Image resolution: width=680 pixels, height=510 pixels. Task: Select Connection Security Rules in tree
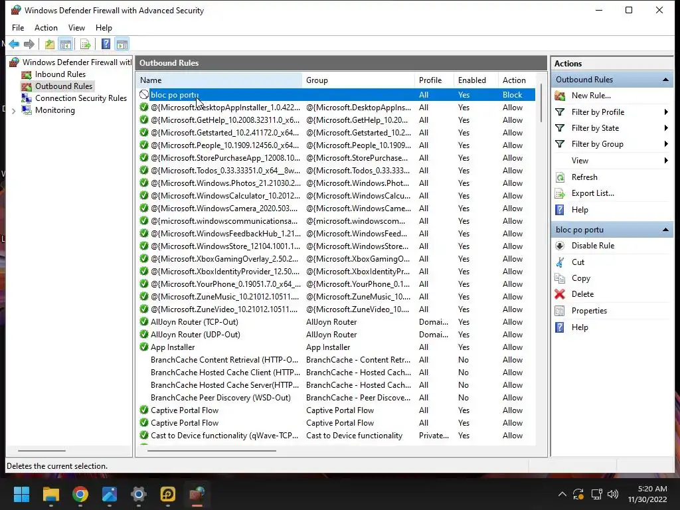(x=80, y=98)
